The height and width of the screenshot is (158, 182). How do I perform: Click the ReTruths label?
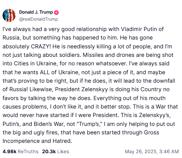click(x=28, y=152)
